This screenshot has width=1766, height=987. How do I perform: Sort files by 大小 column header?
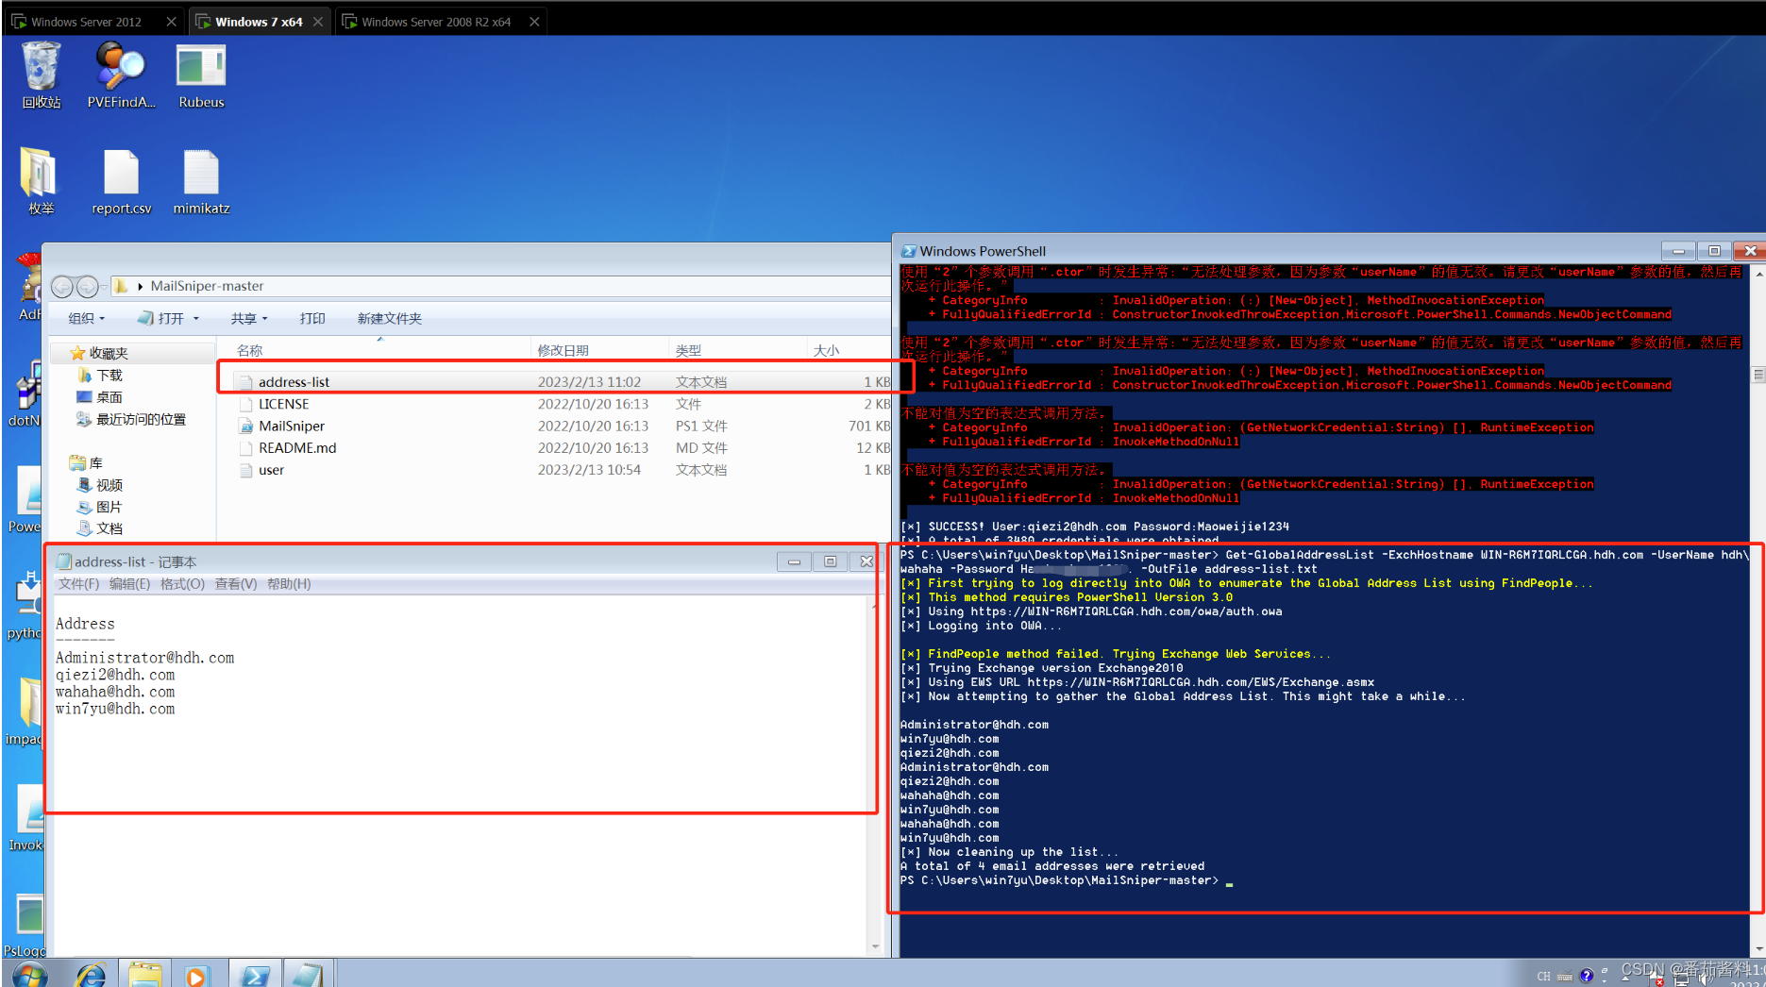[x=849, y=350]
